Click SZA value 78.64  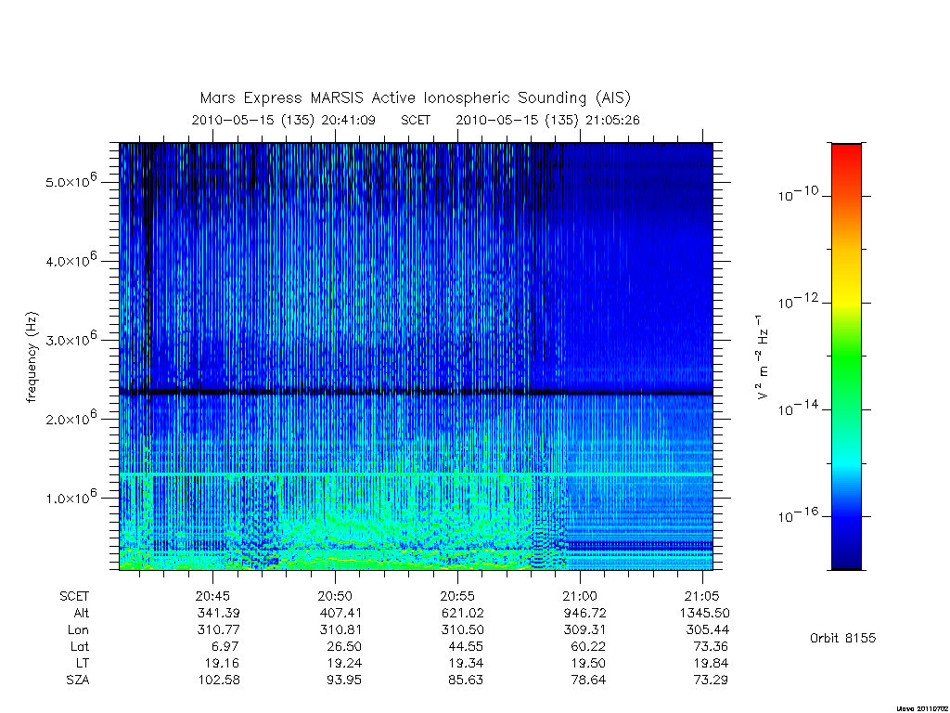(588, 681)
